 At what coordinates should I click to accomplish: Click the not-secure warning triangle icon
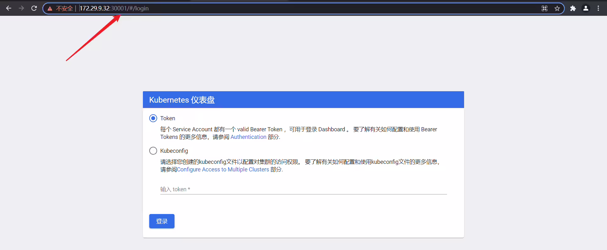(50, 9)
